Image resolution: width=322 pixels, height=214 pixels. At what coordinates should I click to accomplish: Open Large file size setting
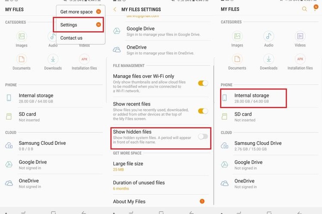[x=161, y=166]
